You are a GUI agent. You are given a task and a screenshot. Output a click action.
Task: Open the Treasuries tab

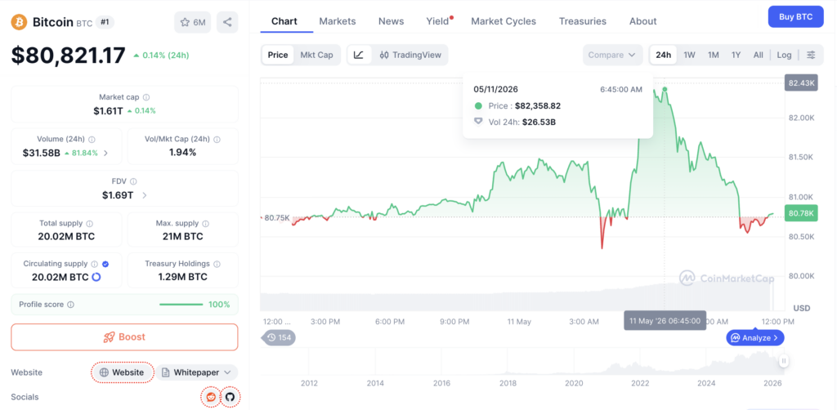click(x=582, y=21)
